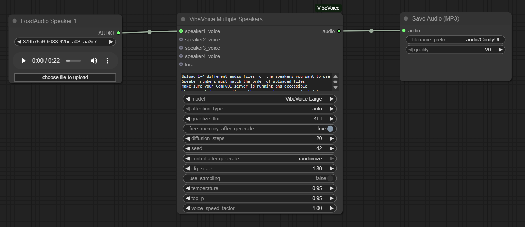Increase diffusion_steps with right arrow
The height and width of the screenshot is (227, 525).
pos(331,138)
